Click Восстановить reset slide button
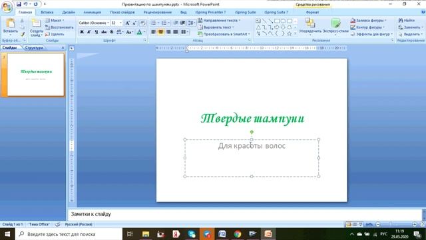The width and height of the screenshot is (426, 240). [59, 27]
